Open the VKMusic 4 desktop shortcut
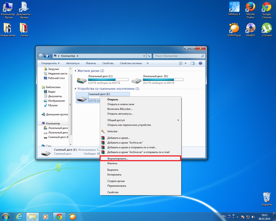276x221 pixels. (234, 8)
